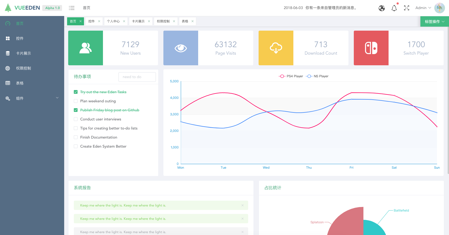Open 卡片展示 in the sidebar menu
Image resolution: width=449 pixels, height=235 pixels.
pyautogui.click(x=32, y=53)
